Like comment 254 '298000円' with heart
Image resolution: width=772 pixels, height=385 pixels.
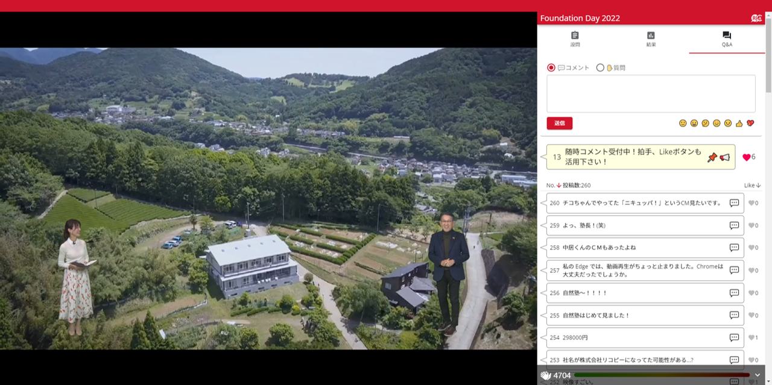pos(751,337)
